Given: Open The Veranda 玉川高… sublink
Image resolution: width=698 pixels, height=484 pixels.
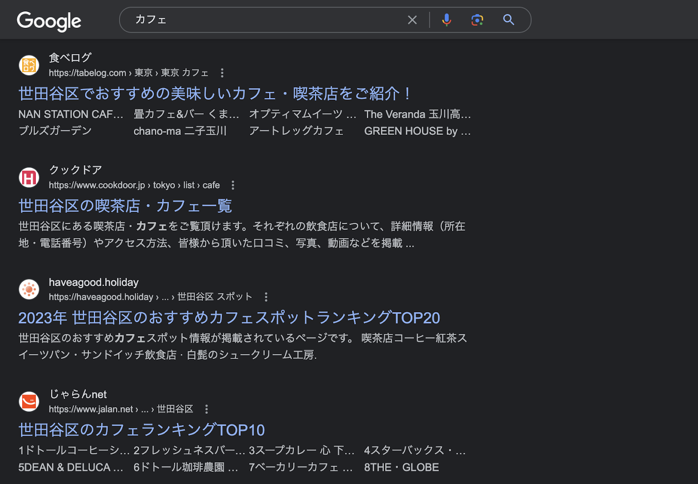Looking at the screenshot, I should click(417, 114).
